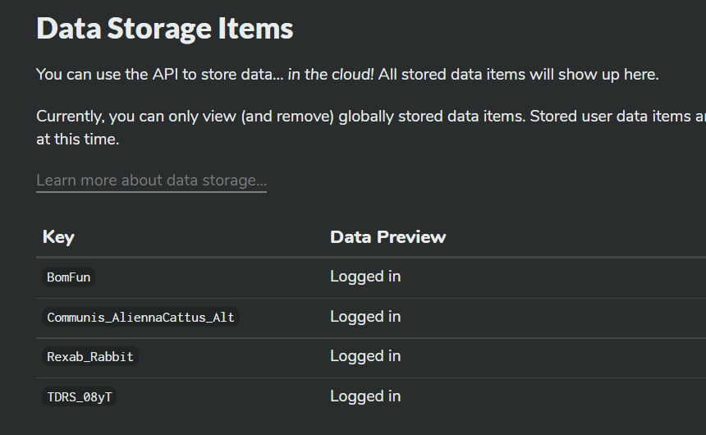Select the BomFun key

coord(69,277)
